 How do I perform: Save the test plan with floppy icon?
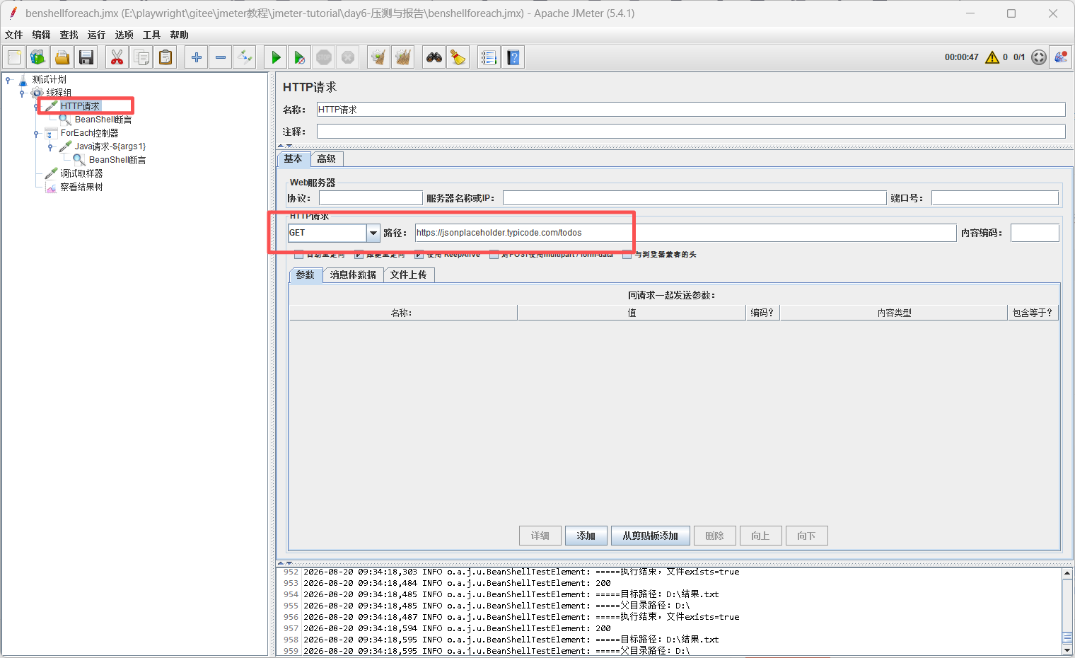tap(86, 57)
